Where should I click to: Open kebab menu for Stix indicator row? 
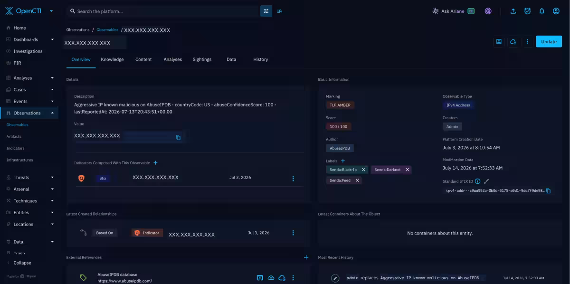point(293,179)
